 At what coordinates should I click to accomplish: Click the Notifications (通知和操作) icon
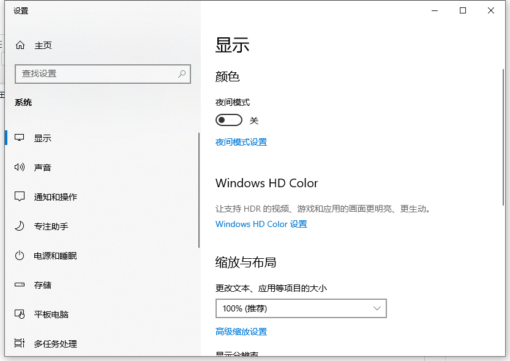(20, 197)
